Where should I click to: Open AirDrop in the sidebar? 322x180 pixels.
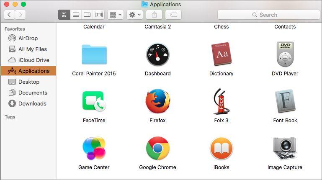pos(28,38)
